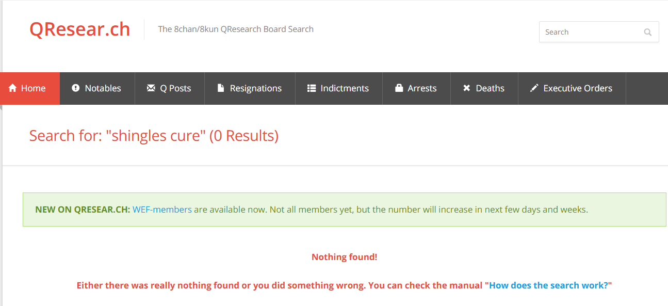
Task: Open "How does the search work?" manual
Action: tap(548, 285)
